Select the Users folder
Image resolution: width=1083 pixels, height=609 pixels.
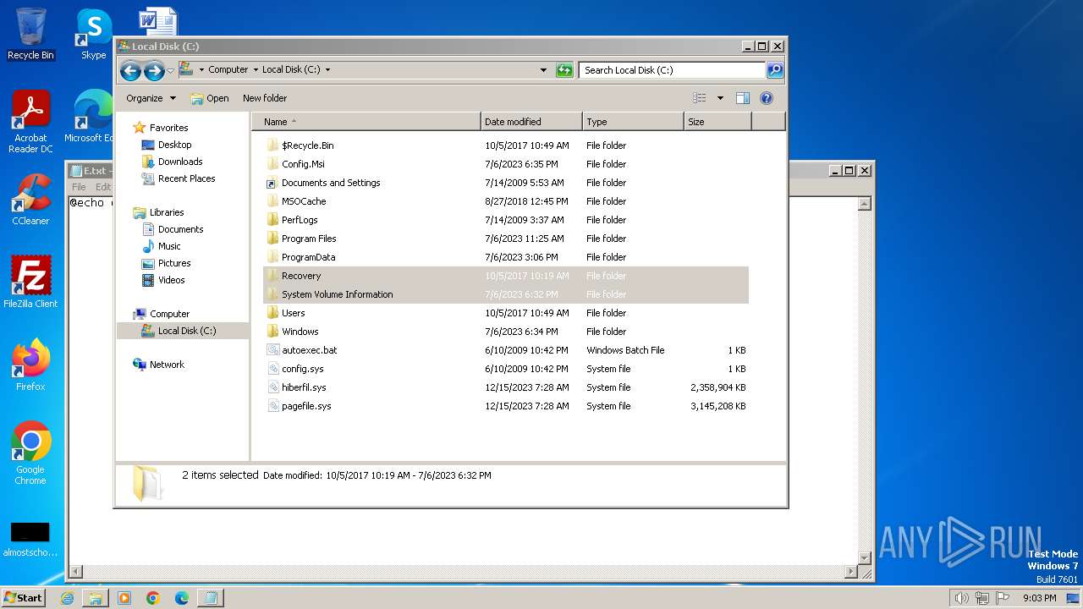(x=506, y=313)
